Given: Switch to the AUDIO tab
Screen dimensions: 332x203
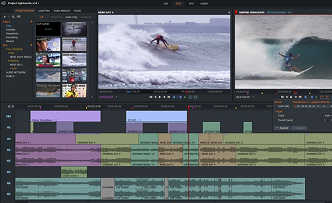Looking at the screenshot, I should click(x=204, y=4).
